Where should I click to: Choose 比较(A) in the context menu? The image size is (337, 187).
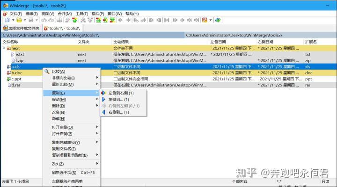(x=72, y=72)
